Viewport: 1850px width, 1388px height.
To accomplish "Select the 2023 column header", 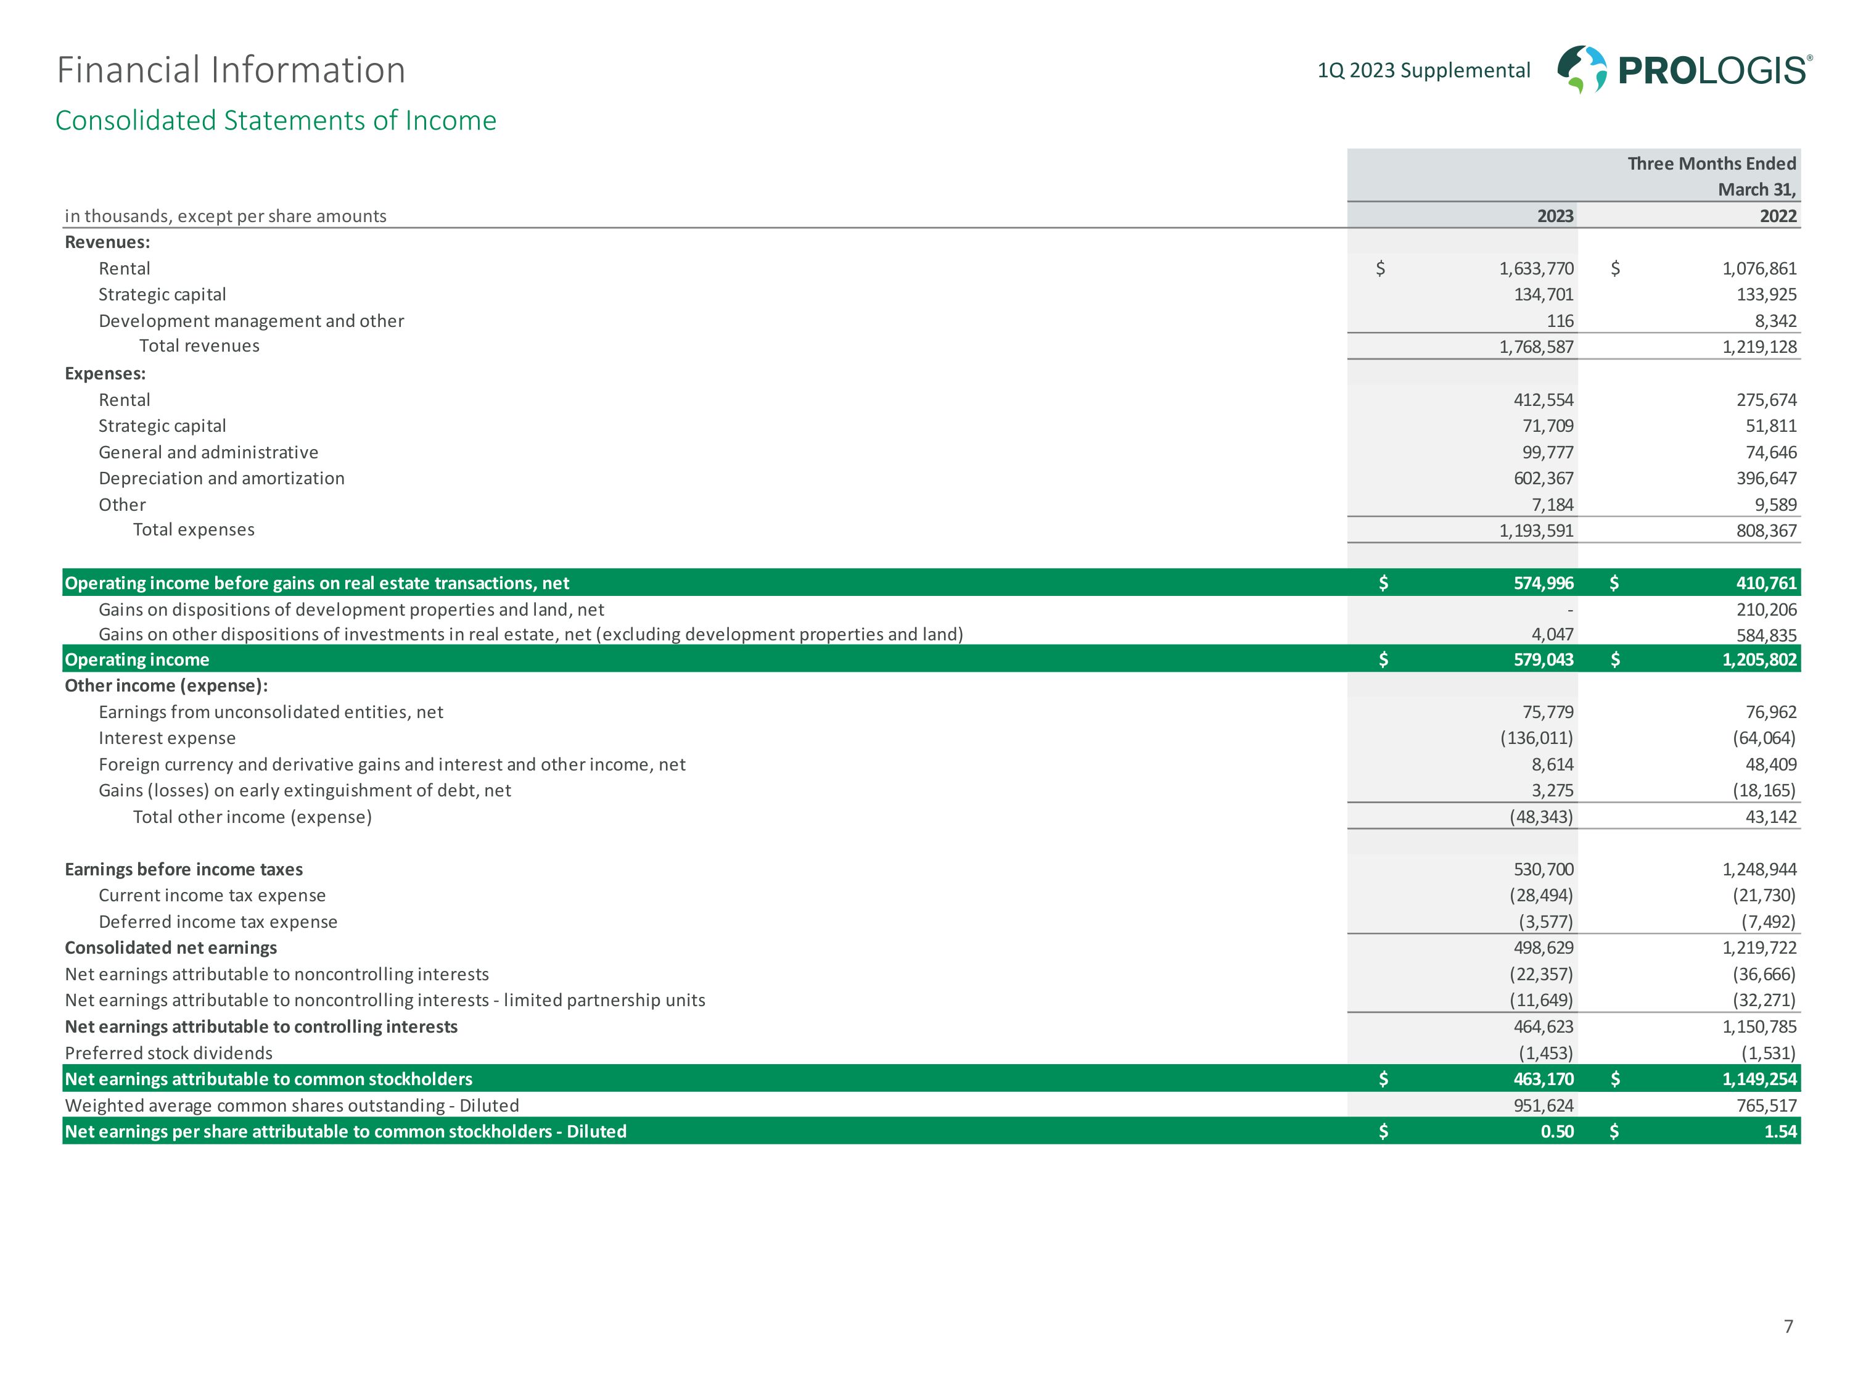I will pyautogui.click(x=1555, y=216).
